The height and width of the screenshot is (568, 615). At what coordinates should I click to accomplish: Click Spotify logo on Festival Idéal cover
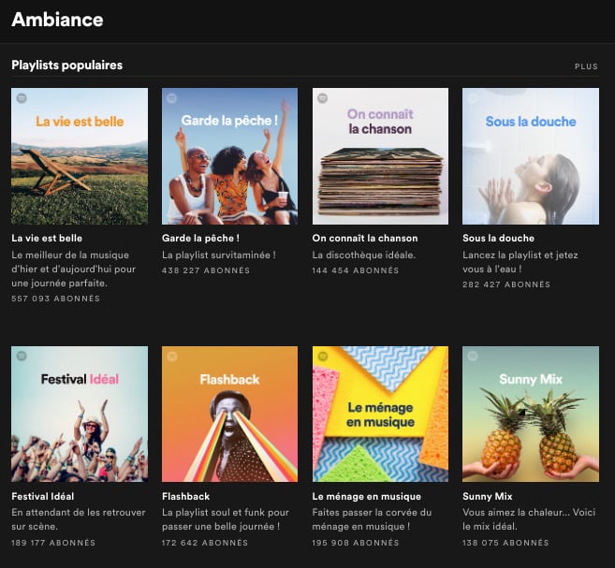(x=22, y=356)
